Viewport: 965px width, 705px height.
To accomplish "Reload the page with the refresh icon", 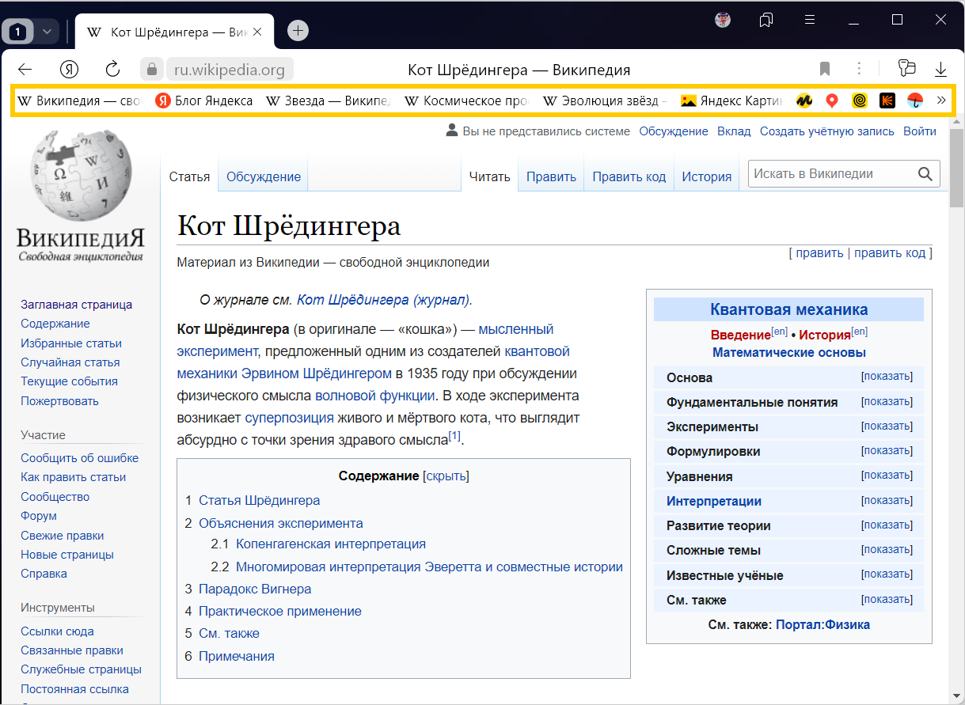I will pos(113,70).
